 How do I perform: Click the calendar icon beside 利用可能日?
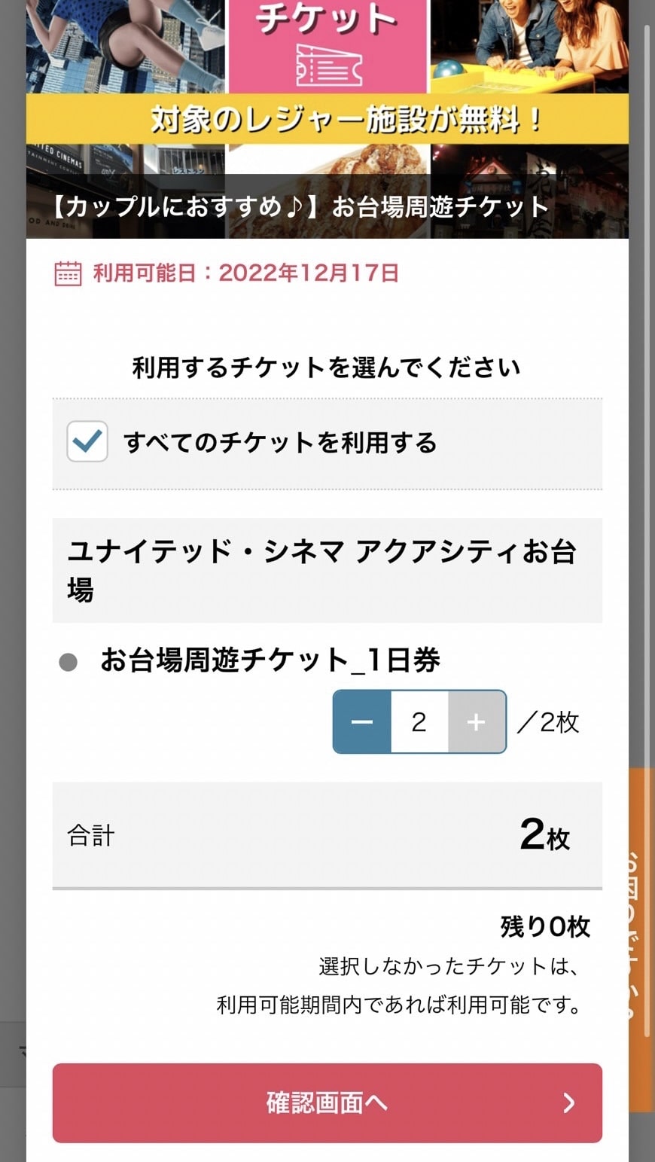click(x=68, y=273)
